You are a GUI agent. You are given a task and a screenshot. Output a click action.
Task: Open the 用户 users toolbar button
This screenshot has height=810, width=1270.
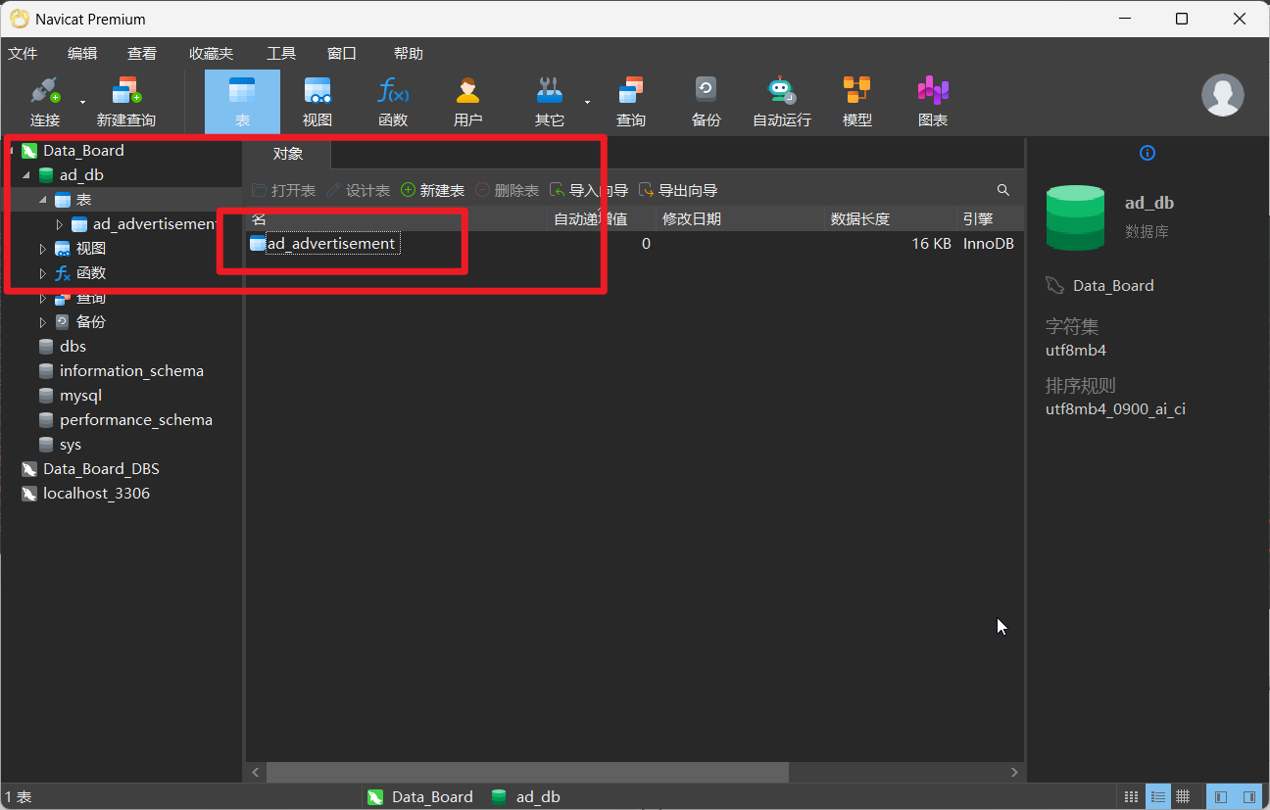click(468, 102)
